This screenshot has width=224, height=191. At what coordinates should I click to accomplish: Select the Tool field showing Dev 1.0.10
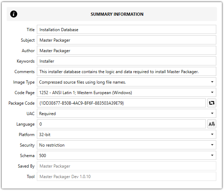coord(126,177)
